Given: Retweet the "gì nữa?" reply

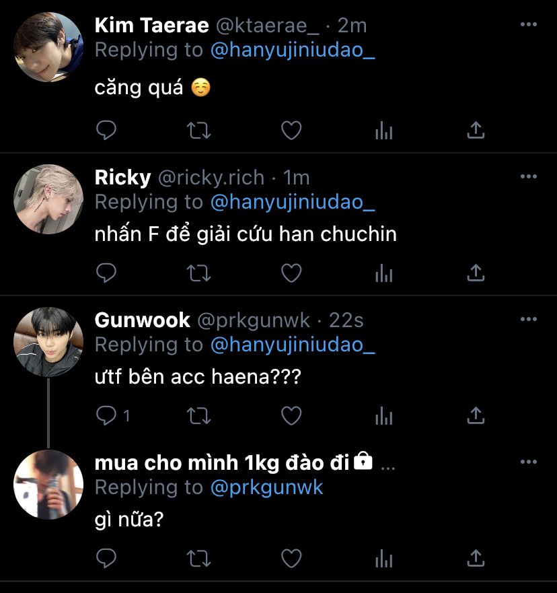Looking at the screenshot, I should click(x=198, y=558).
